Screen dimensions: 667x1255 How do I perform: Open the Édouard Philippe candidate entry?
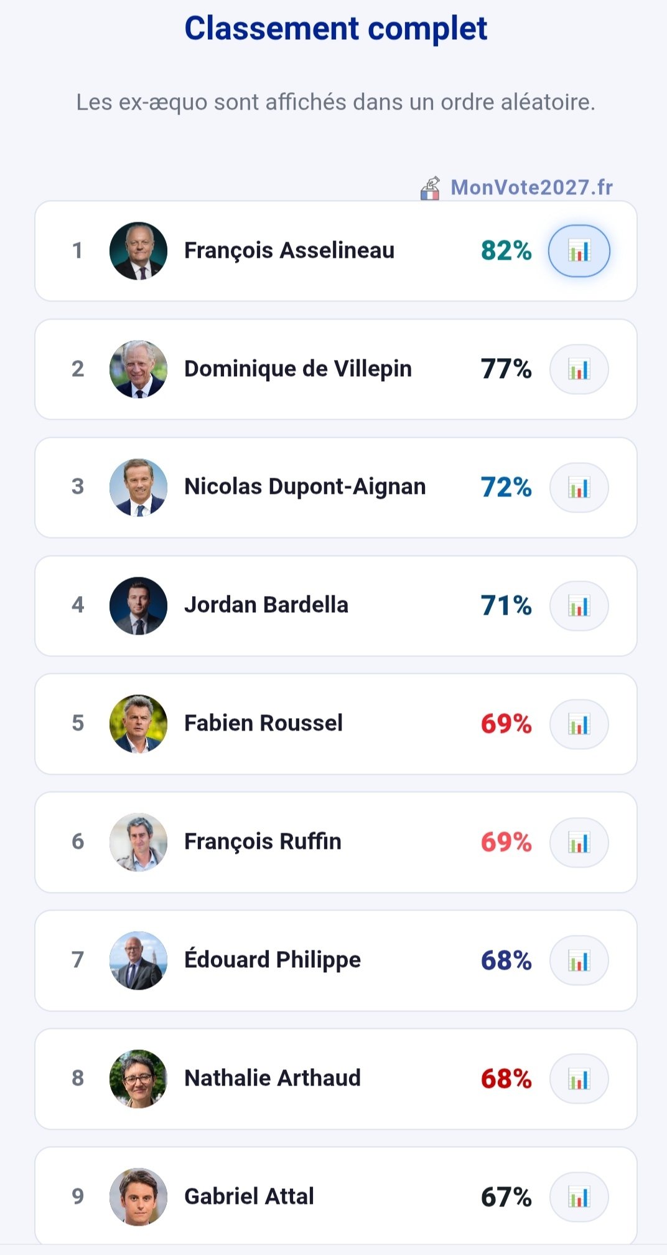(273, 960)
